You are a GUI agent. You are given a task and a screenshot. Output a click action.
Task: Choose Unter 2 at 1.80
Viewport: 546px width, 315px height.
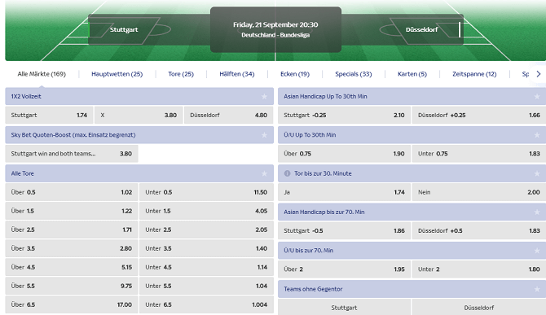479,269
